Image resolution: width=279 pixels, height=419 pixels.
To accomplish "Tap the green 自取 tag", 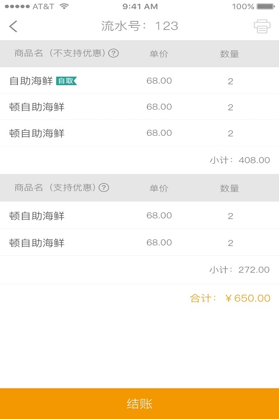I will click(x=66, y=81).
